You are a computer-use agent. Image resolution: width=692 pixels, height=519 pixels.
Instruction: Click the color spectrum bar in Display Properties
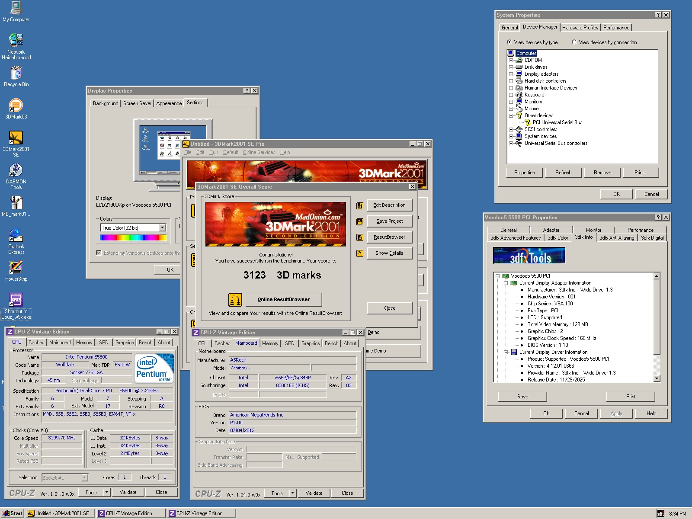(x=133, y=237)
